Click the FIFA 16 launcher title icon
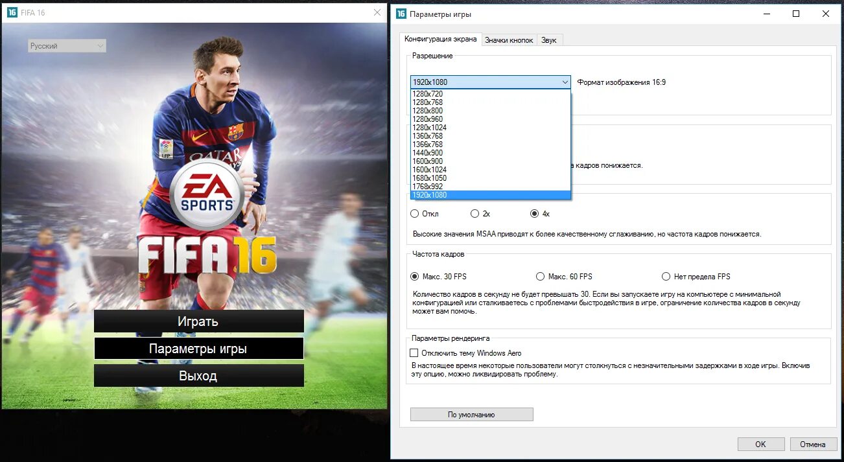Viewport: 844px width, 462px height. [x=12, y=13]
